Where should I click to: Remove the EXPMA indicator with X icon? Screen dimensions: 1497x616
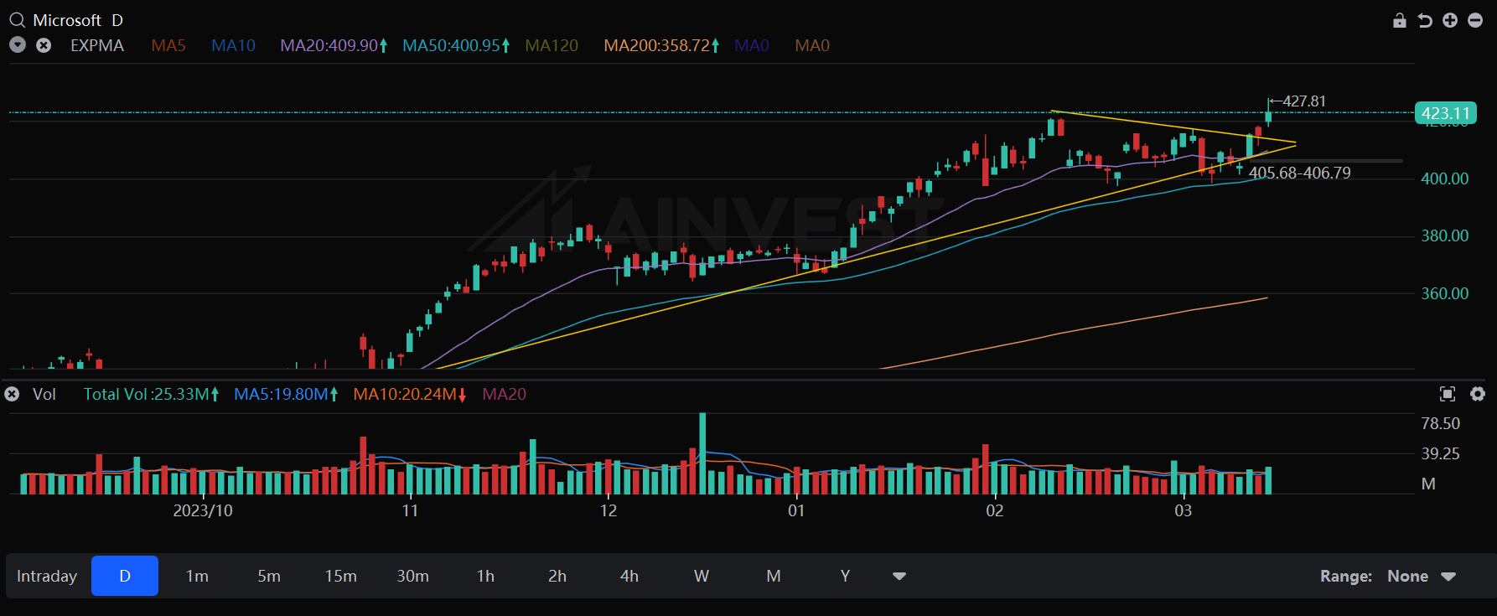[44, 45]
